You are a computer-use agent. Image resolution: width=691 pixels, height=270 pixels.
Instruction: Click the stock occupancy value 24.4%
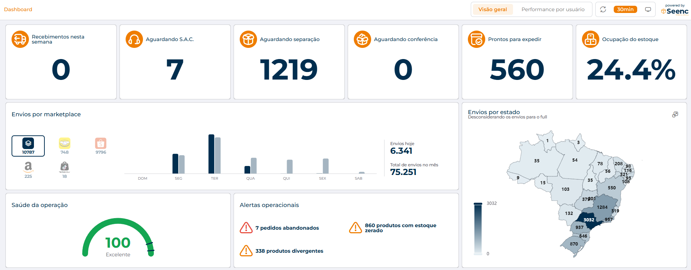click(631, 69)
